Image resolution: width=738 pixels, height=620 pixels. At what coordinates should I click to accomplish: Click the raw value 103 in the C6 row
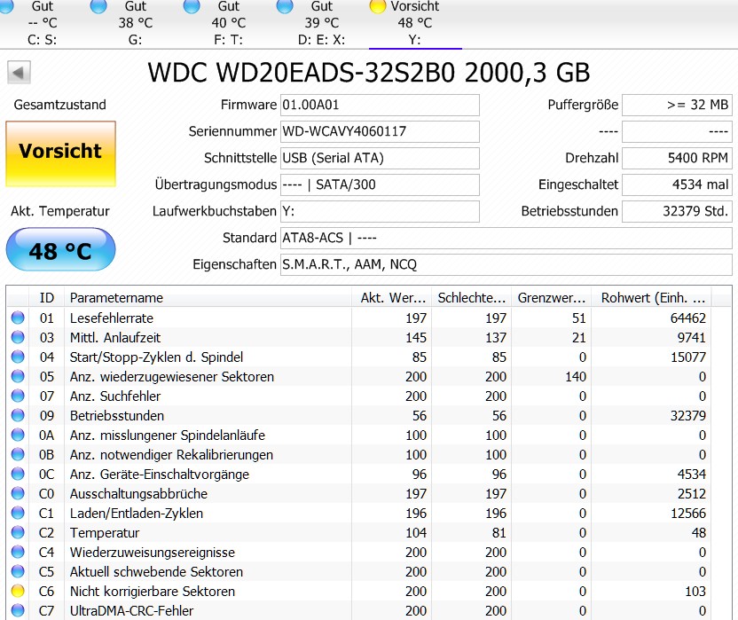pos(695,592)
